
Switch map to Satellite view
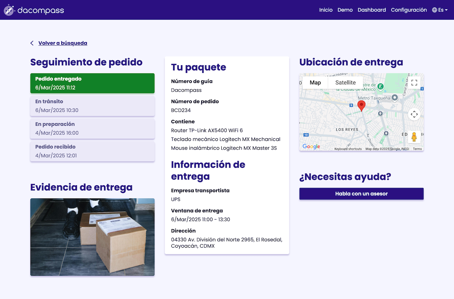pos(345,83)
